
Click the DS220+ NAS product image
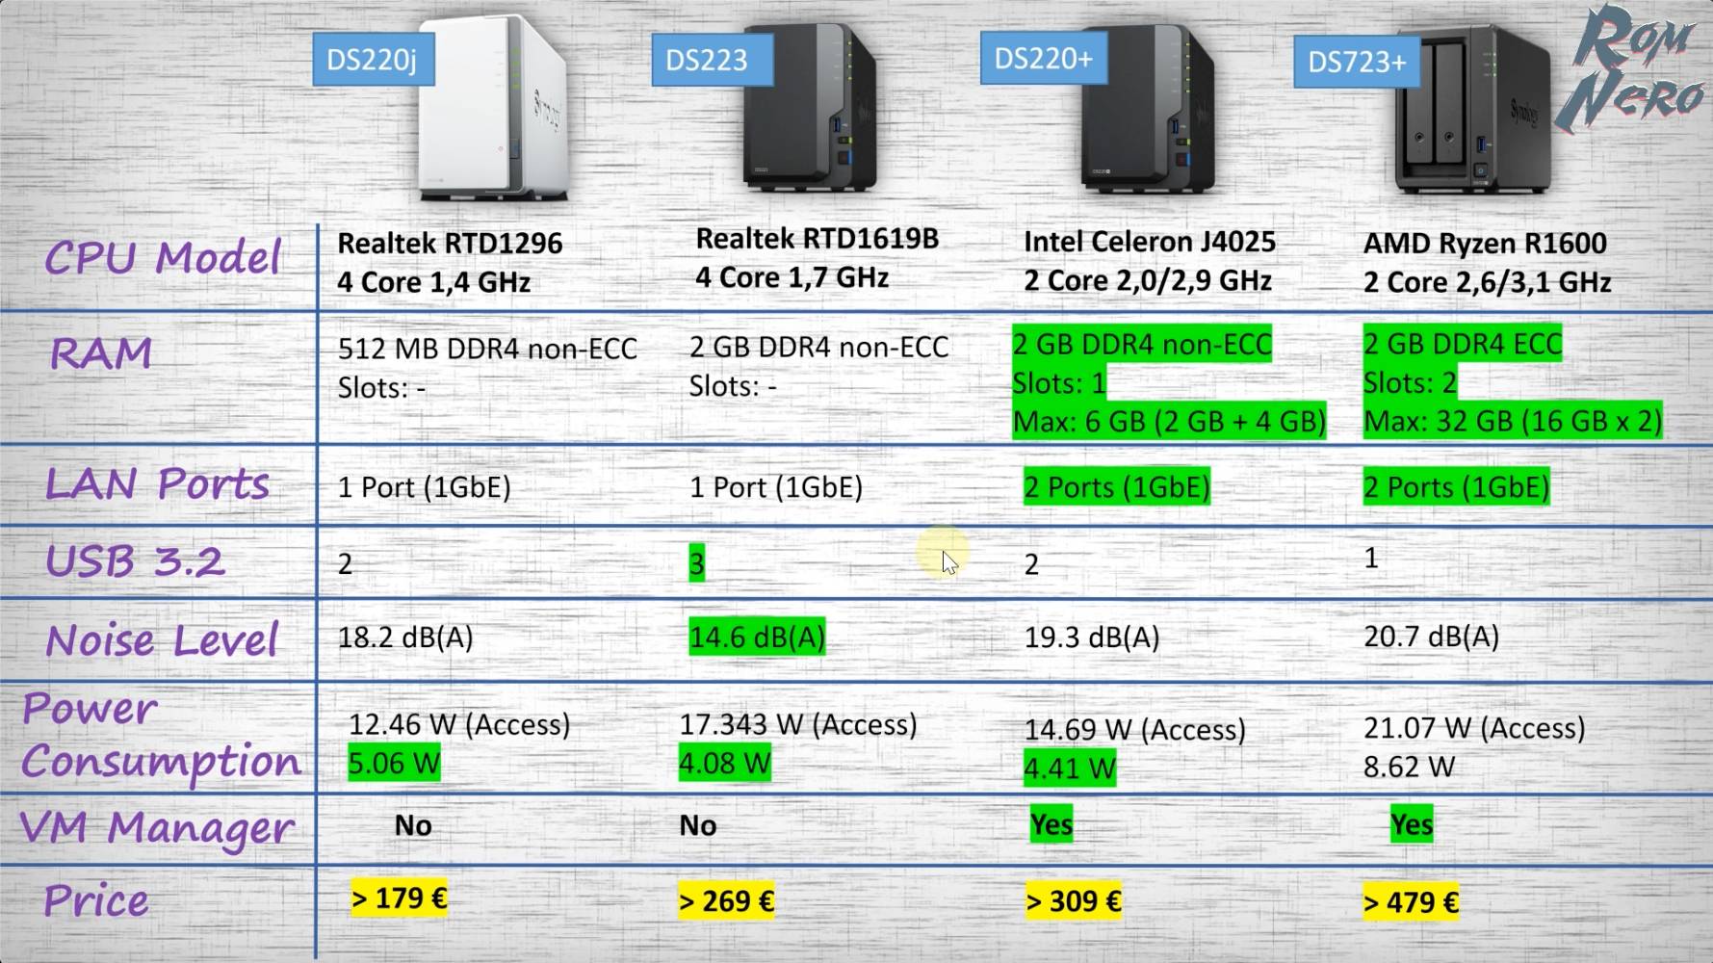click(1148, 108)
